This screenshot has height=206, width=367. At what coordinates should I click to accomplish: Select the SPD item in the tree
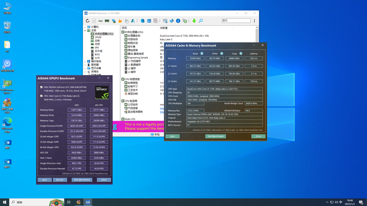(97, 48)
